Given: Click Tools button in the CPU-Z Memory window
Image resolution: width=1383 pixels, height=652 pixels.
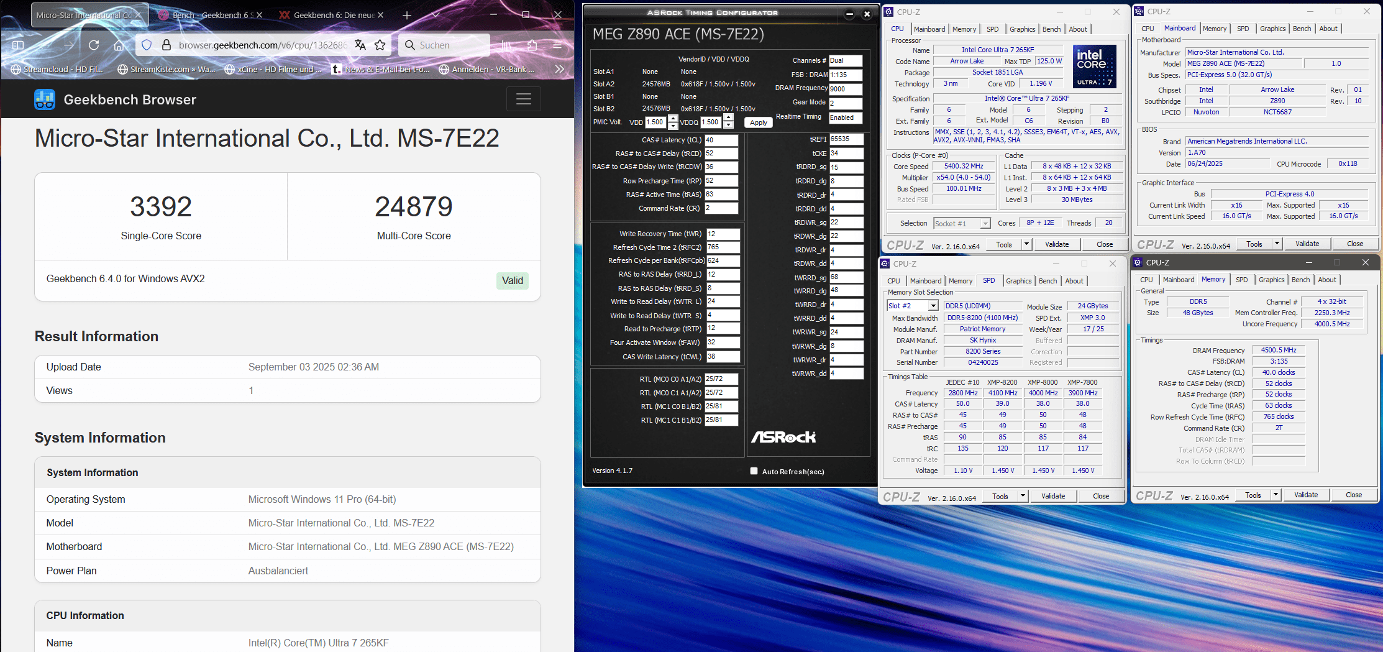Looking at the screenshot, I should [x=1253, y=495].
